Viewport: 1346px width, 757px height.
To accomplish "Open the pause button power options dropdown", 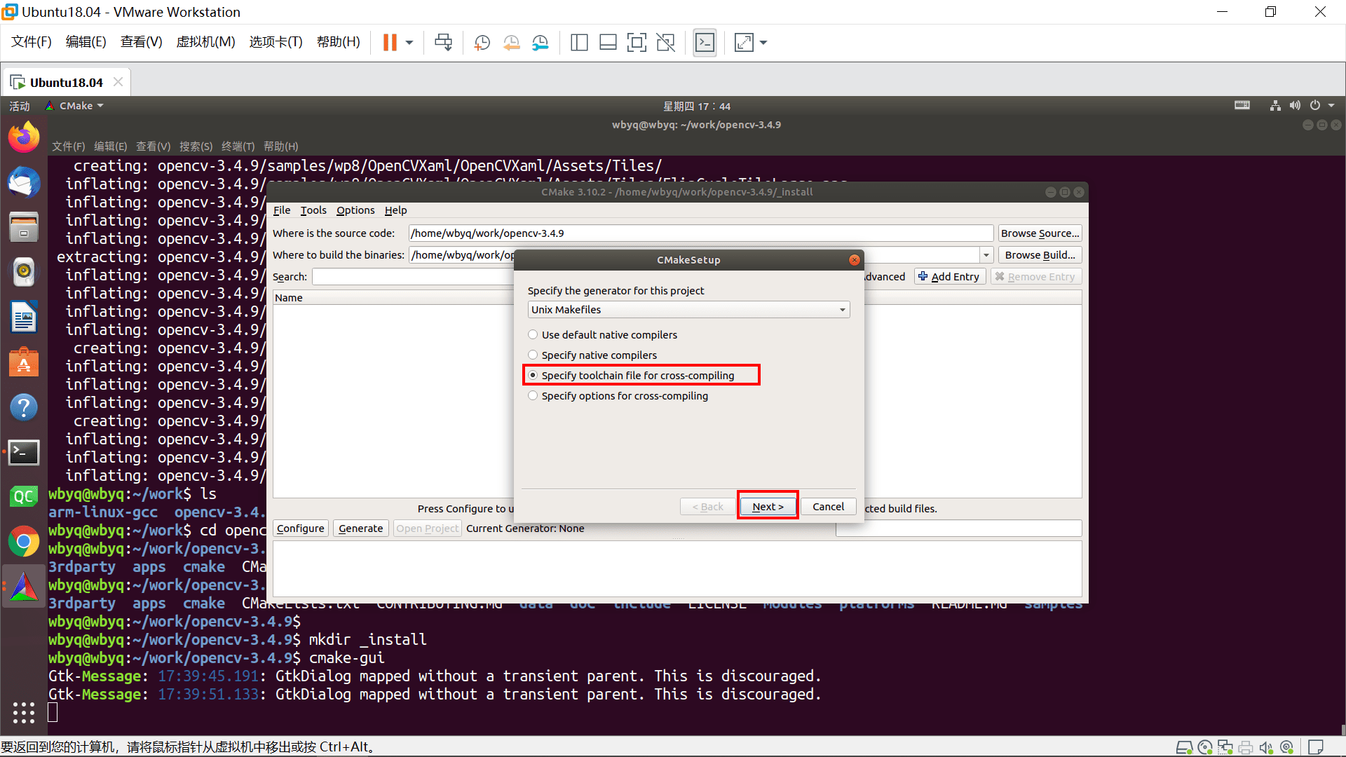I will click(409, 43).
